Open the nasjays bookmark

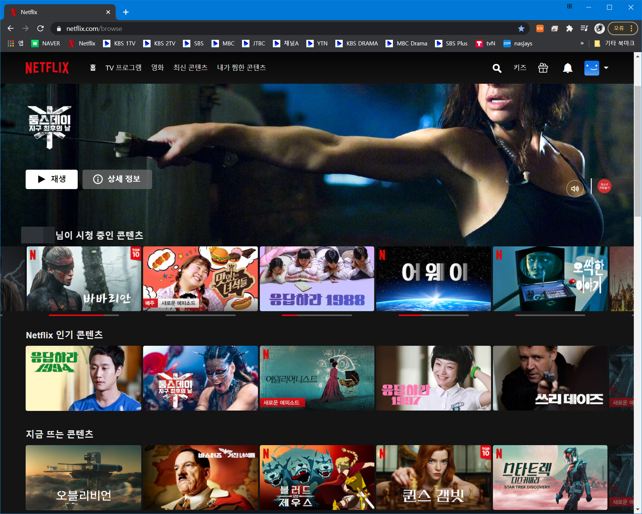[517, 44]
